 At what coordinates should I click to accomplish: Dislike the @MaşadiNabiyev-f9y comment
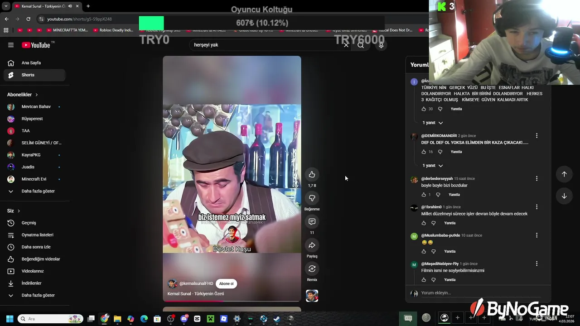tap(434, 280)
